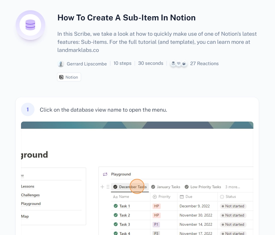Open Task 3 P1 priority tag
This screenshot has width=275, height=235.
pyautogui.click(x=156, y=224)
